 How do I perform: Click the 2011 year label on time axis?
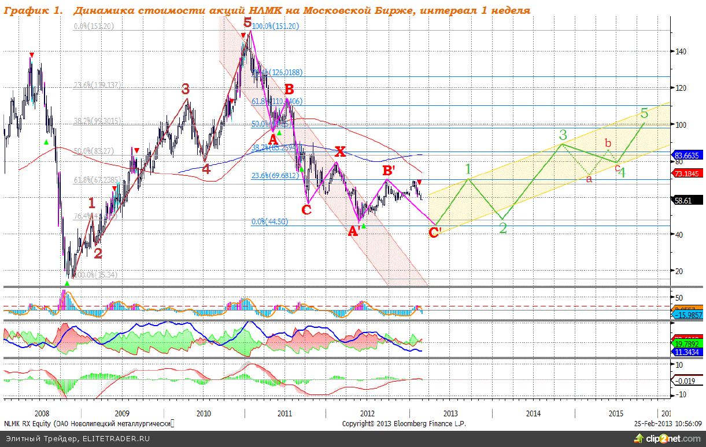pos(284,413)
